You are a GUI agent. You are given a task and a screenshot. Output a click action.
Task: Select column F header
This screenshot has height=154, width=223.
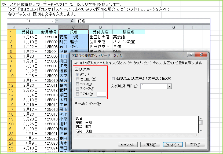pos(155,27)
